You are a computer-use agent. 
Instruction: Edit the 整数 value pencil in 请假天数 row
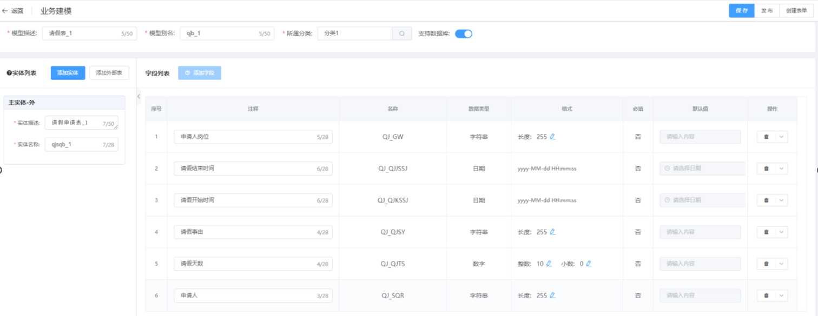tap(549, 264)
